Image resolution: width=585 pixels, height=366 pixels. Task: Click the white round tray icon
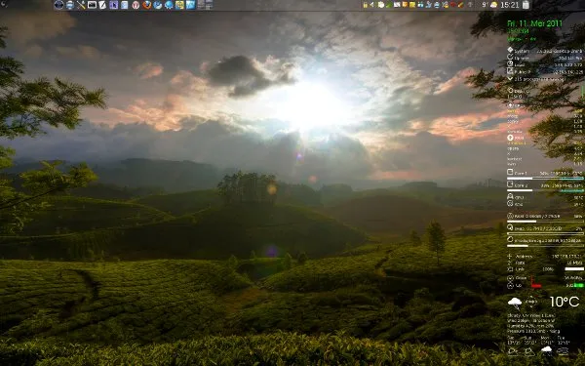381,5
